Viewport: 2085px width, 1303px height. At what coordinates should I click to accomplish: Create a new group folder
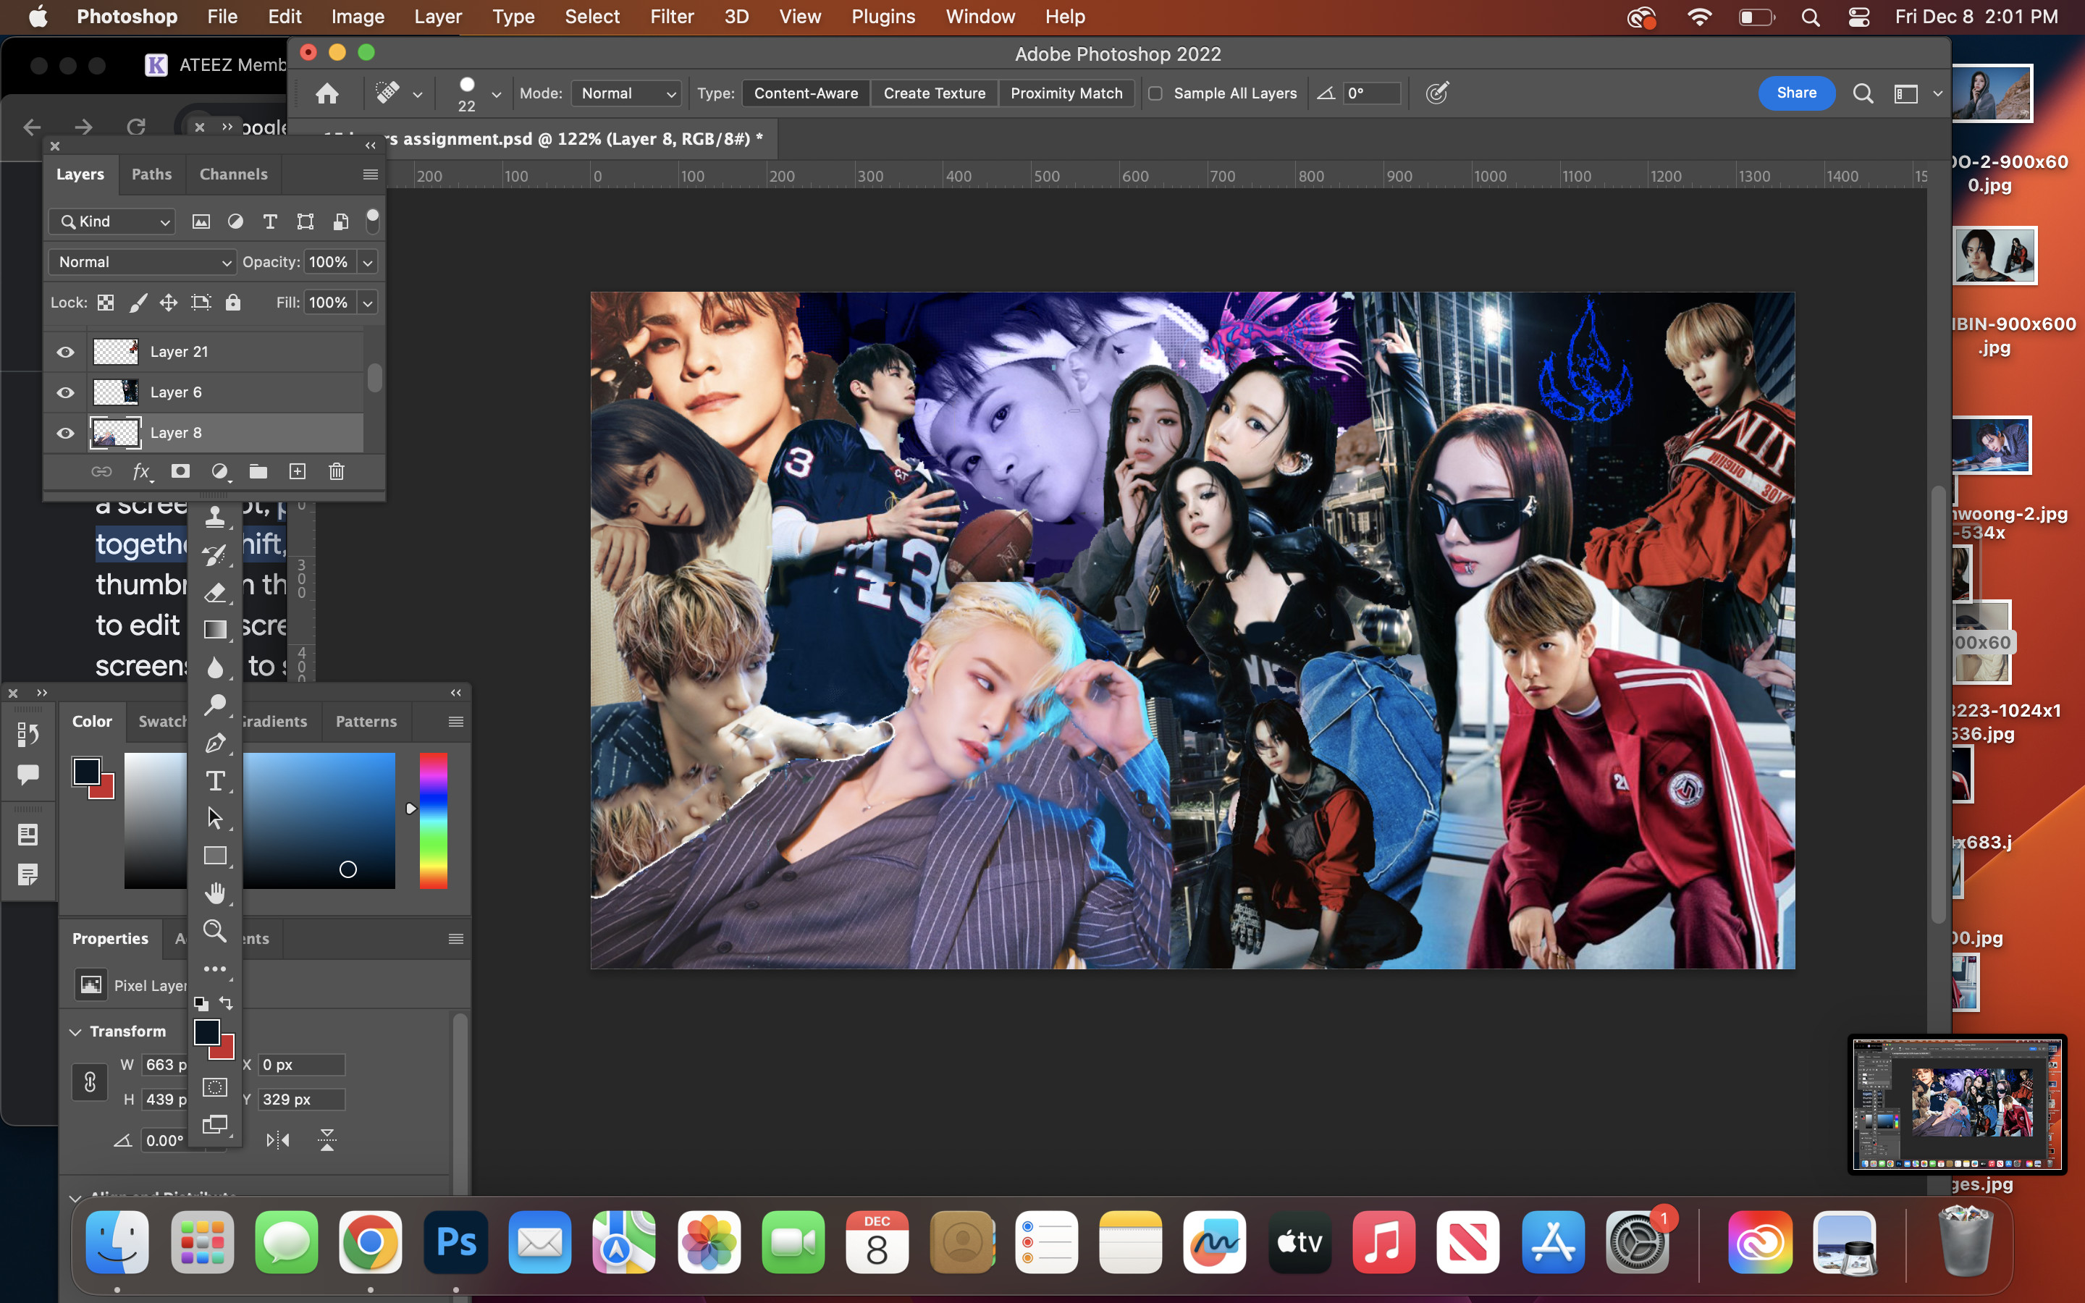click(x=258, y=471)
